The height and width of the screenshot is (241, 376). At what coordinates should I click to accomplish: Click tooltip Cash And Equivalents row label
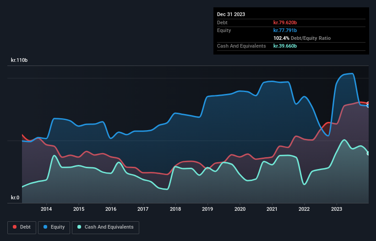pyautogui.click(x=241, y=46)
